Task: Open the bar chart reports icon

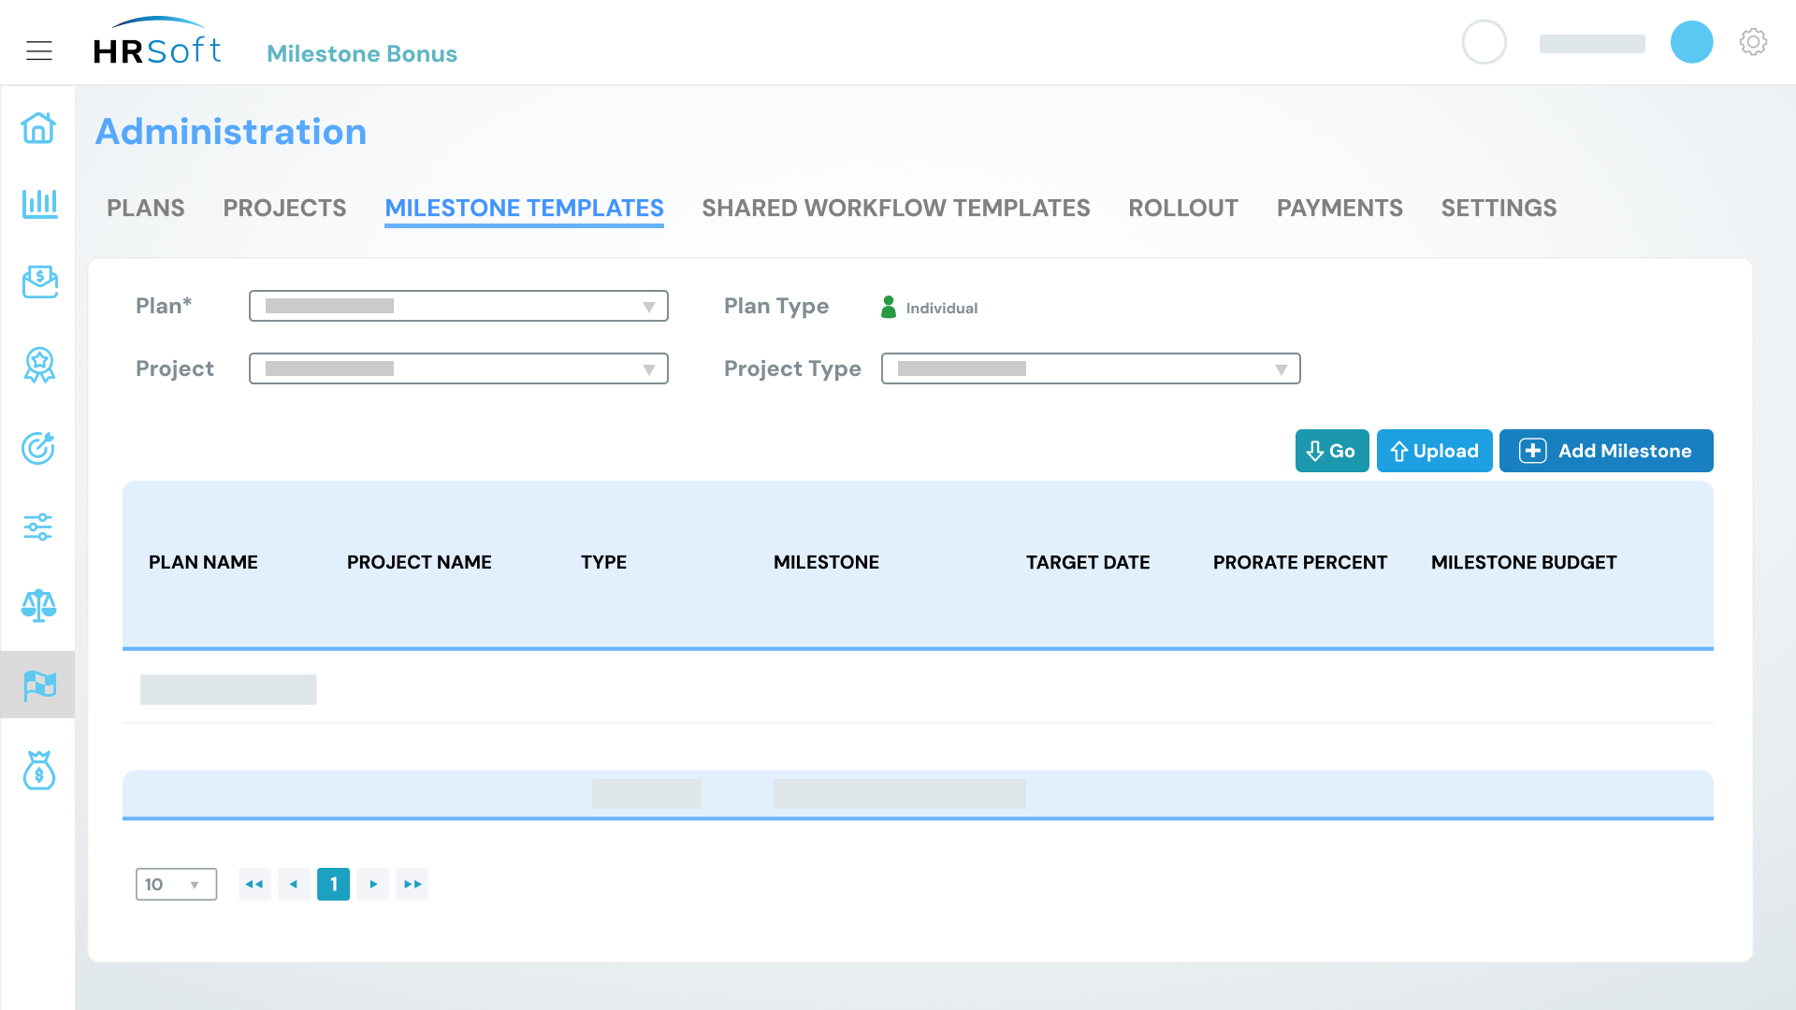Action: (x=38, y=203)
